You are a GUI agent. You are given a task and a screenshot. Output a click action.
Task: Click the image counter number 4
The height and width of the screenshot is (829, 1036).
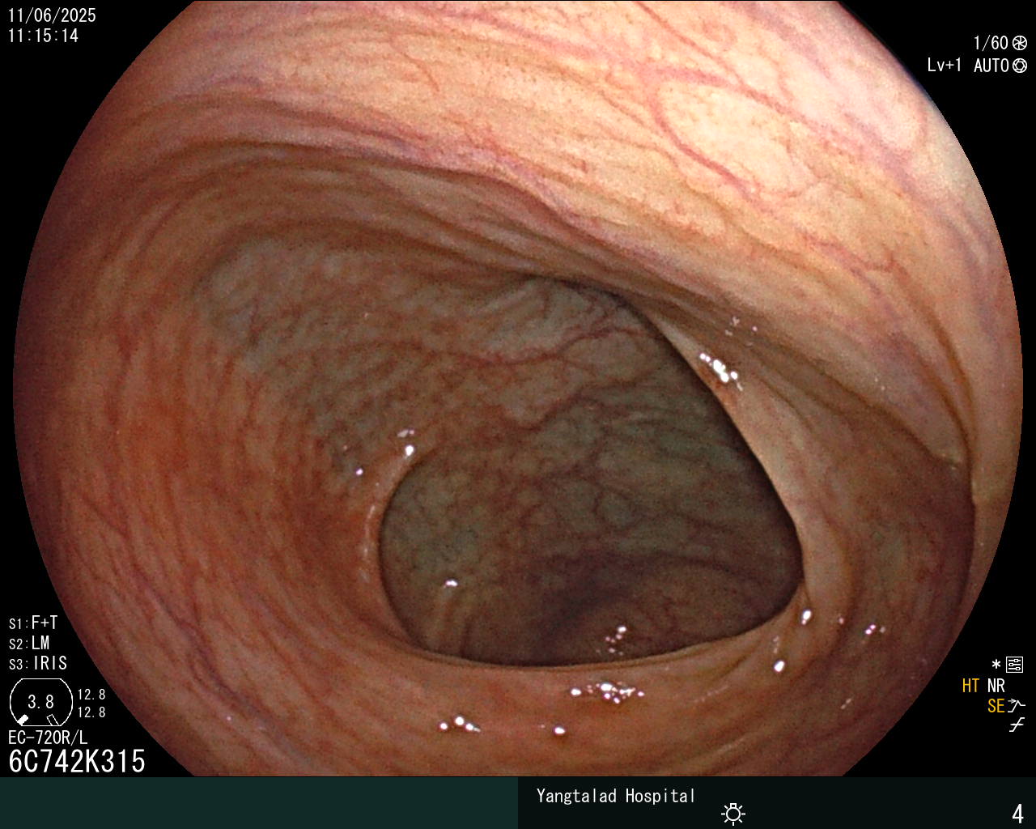tap(1018, 814)
